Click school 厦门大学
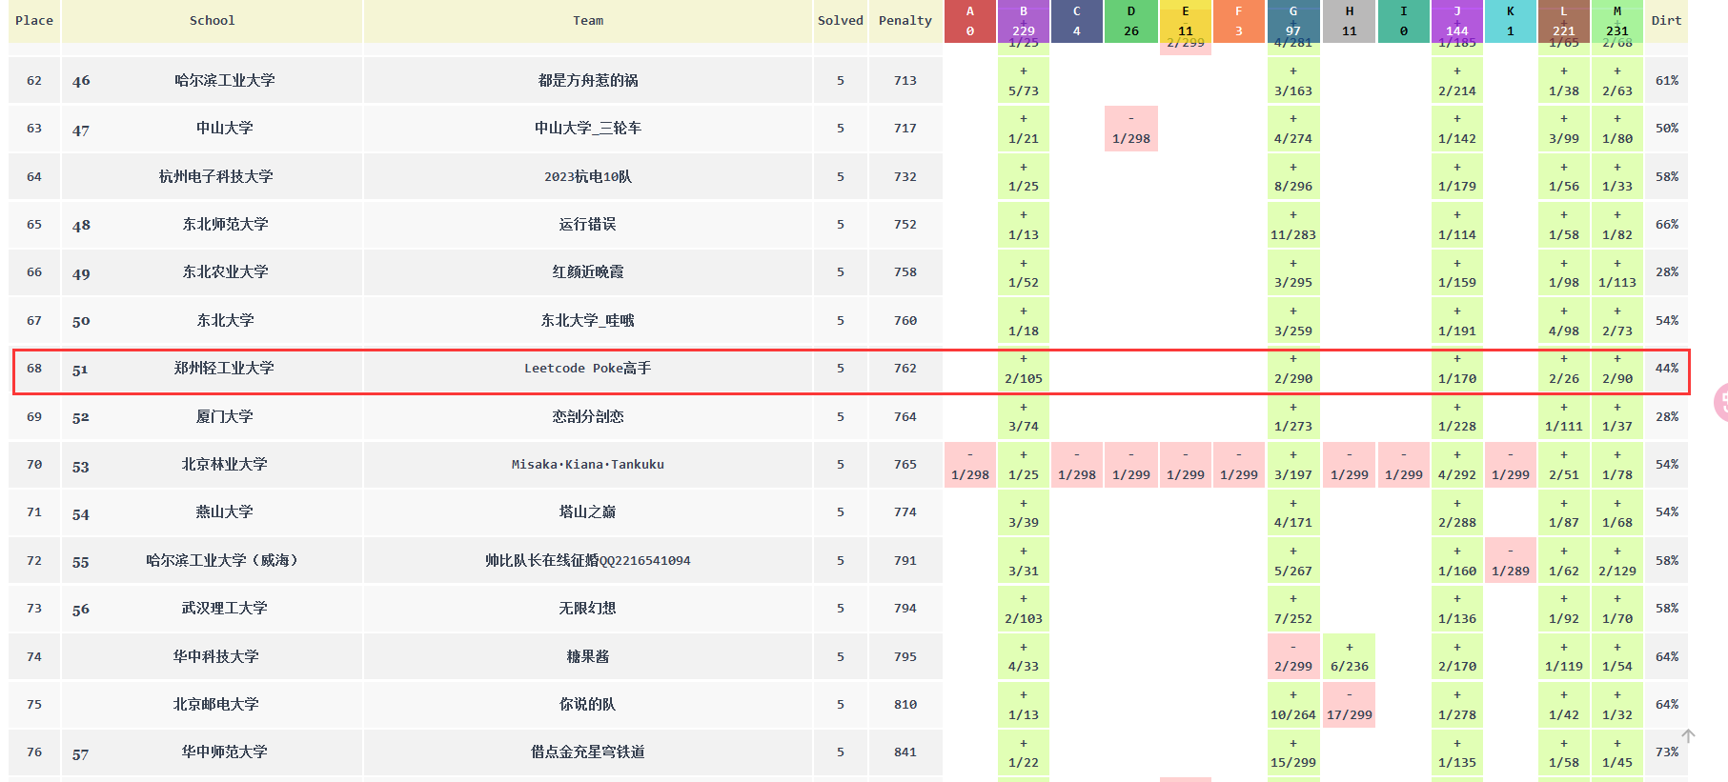 click(x=225, y=417)
